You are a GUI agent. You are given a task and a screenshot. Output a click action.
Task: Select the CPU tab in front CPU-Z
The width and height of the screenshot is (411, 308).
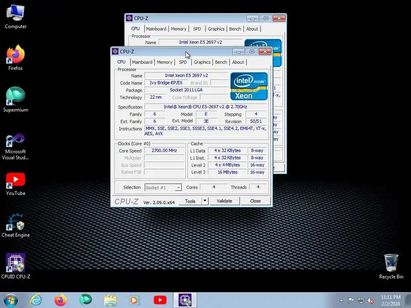(121, 62)
